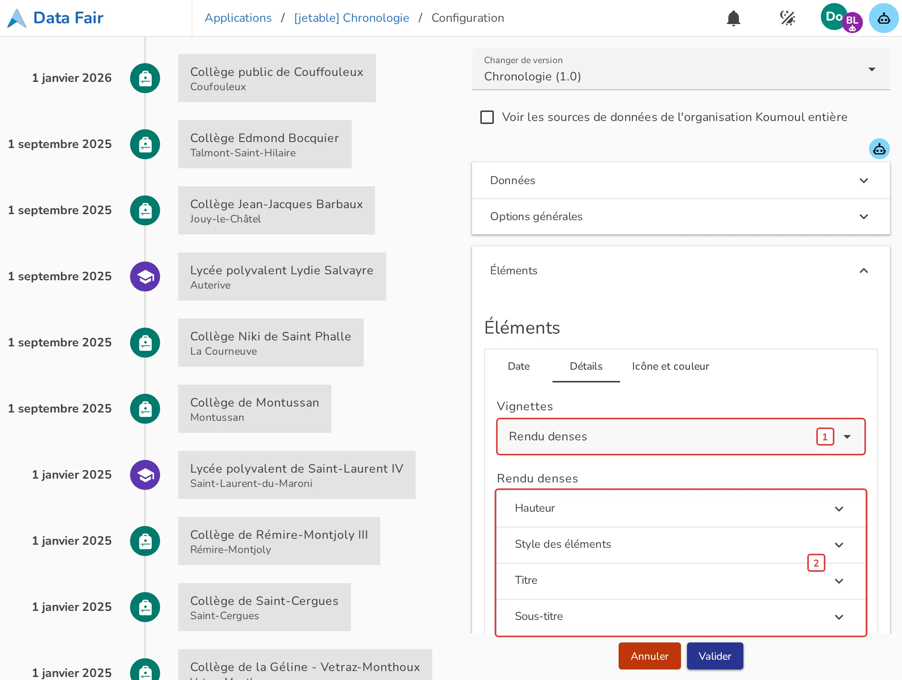Click backpack icon for Collège Niki de Saint Phalle
902x680 pixels.
click(x=145, y=343)
